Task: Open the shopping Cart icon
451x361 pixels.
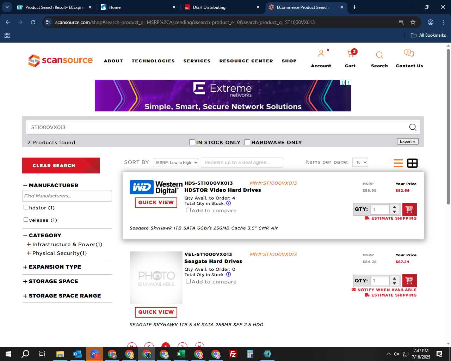Action: [351, 54]
